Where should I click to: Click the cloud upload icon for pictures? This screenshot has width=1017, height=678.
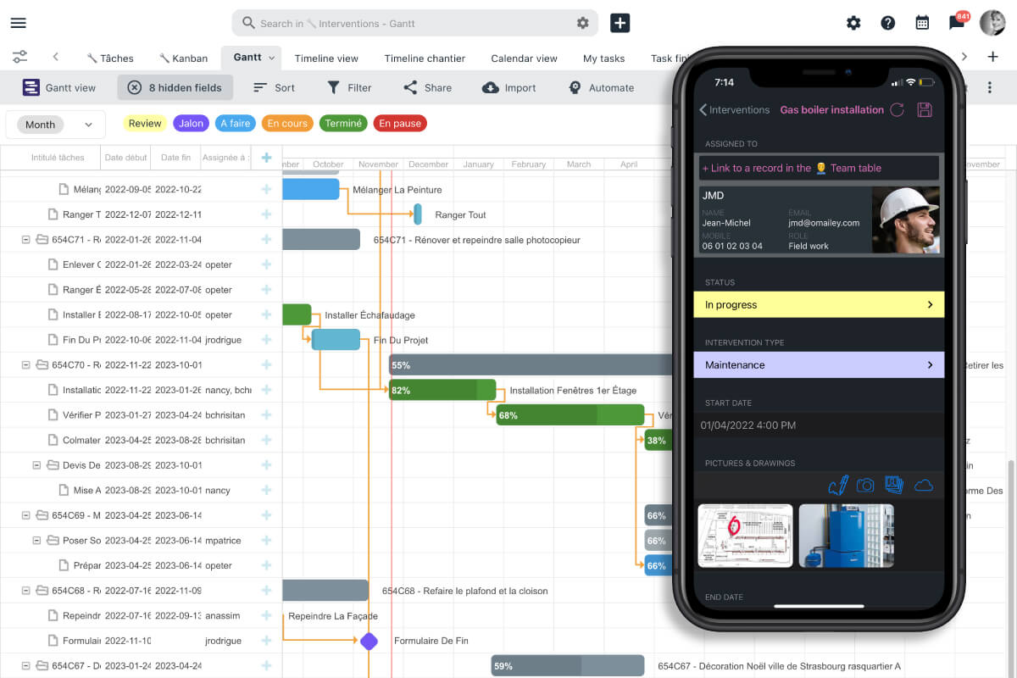tap(922, 485)
